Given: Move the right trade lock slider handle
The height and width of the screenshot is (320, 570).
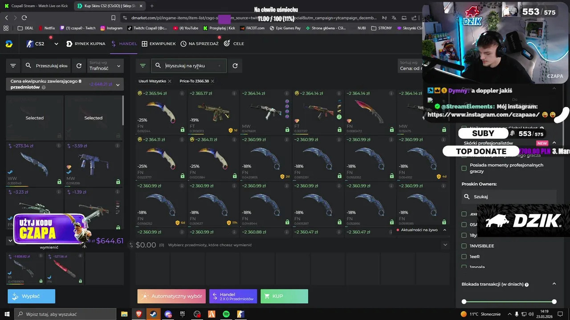Looking at the screenshot, I should (554, 302).
